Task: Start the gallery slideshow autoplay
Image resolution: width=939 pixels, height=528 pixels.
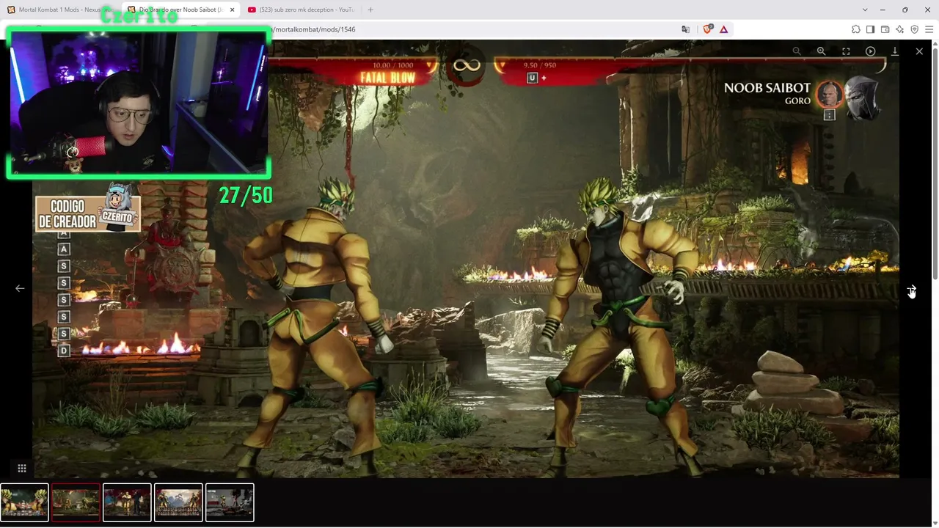Action: coord(870,51)
